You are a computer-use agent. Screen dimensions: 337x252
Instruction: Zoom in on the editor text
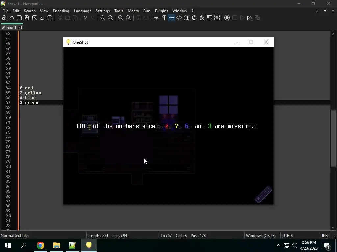coord(121,18)
